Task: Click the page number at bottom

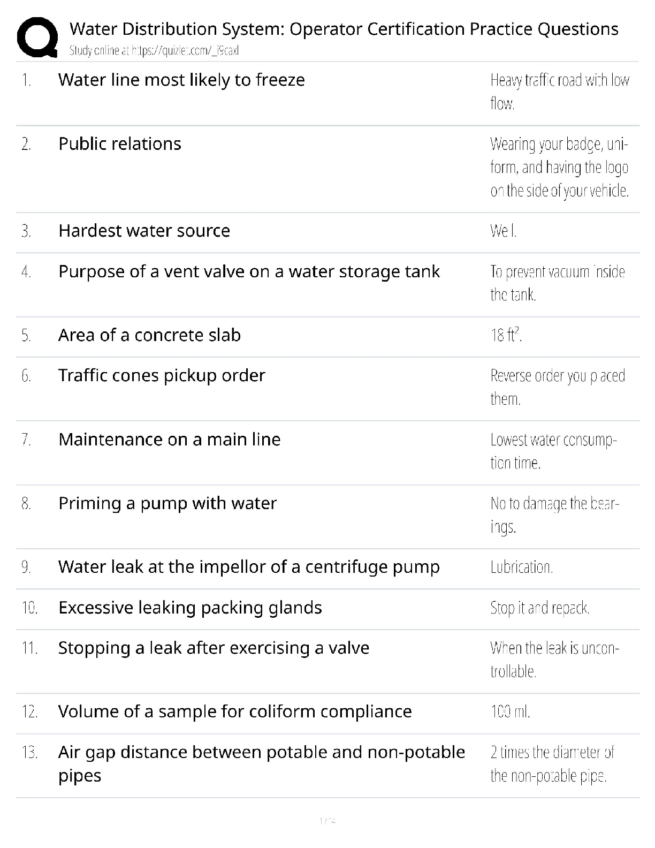Action: coord(327,821)
